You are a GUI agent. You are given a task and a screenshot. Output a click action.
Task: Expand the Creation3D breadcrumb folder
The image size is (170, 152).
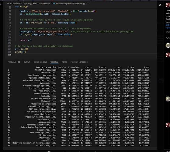point(16,4)
